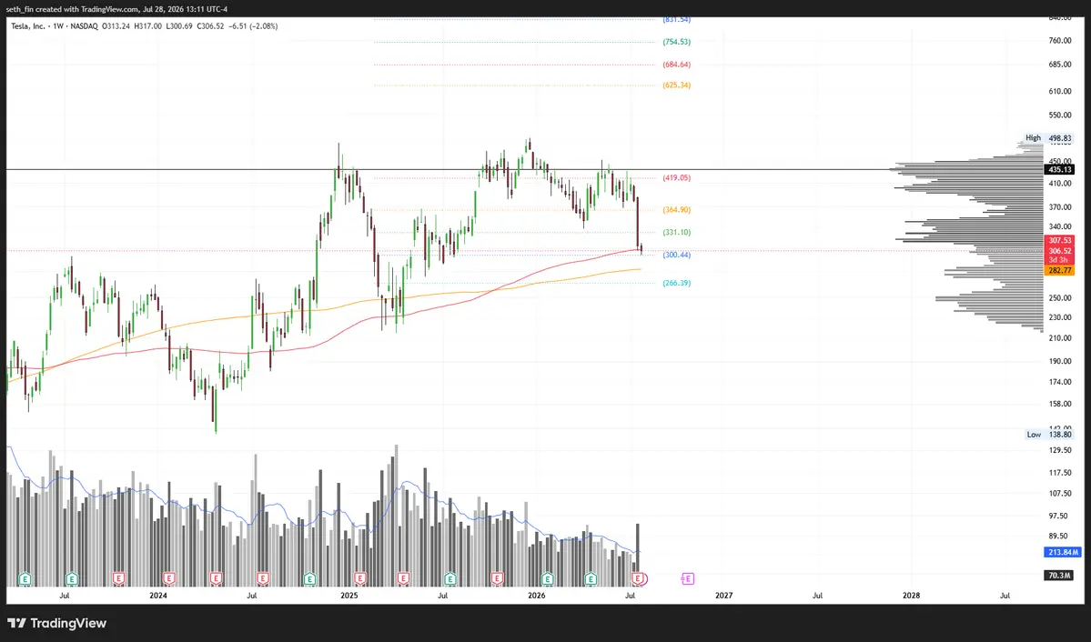Click the 2027 label on time axis
The width and height of the screenshot is (1091, 642).
[723, 596]
